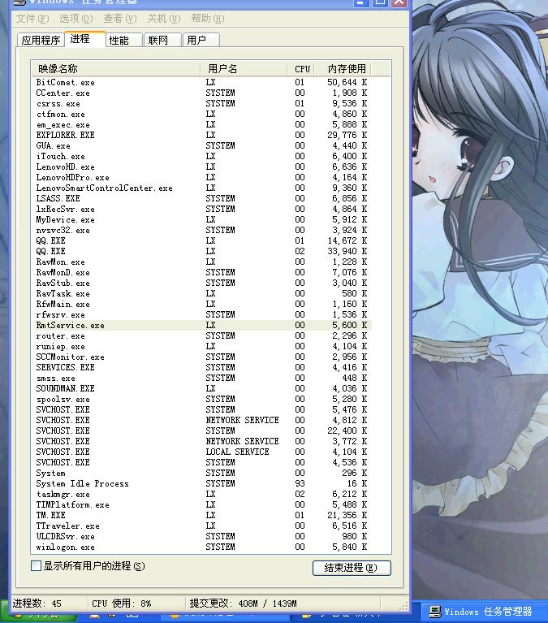Select the GUA.exe process
Image resolution: width=548 pixels, height=623 pixels.
[x=201, y=145]
